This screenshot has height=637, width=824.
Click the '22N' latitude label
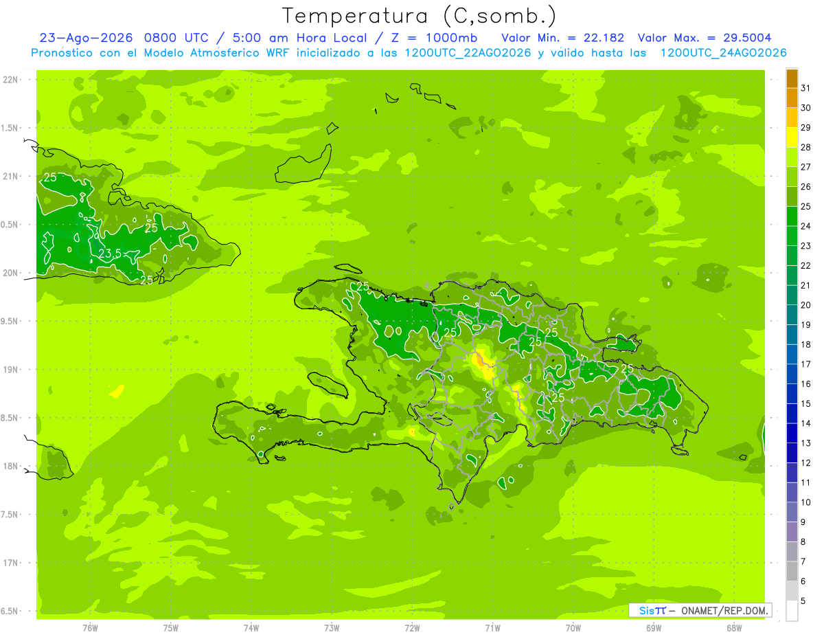[x=10, y=80]
